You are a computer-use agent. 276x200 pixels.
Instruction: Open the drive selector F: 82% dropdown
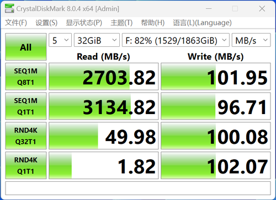(176, 40)
